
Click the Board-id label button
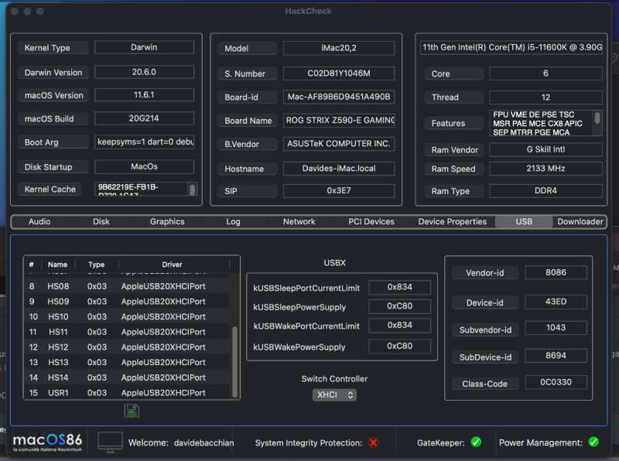point(248,97)
